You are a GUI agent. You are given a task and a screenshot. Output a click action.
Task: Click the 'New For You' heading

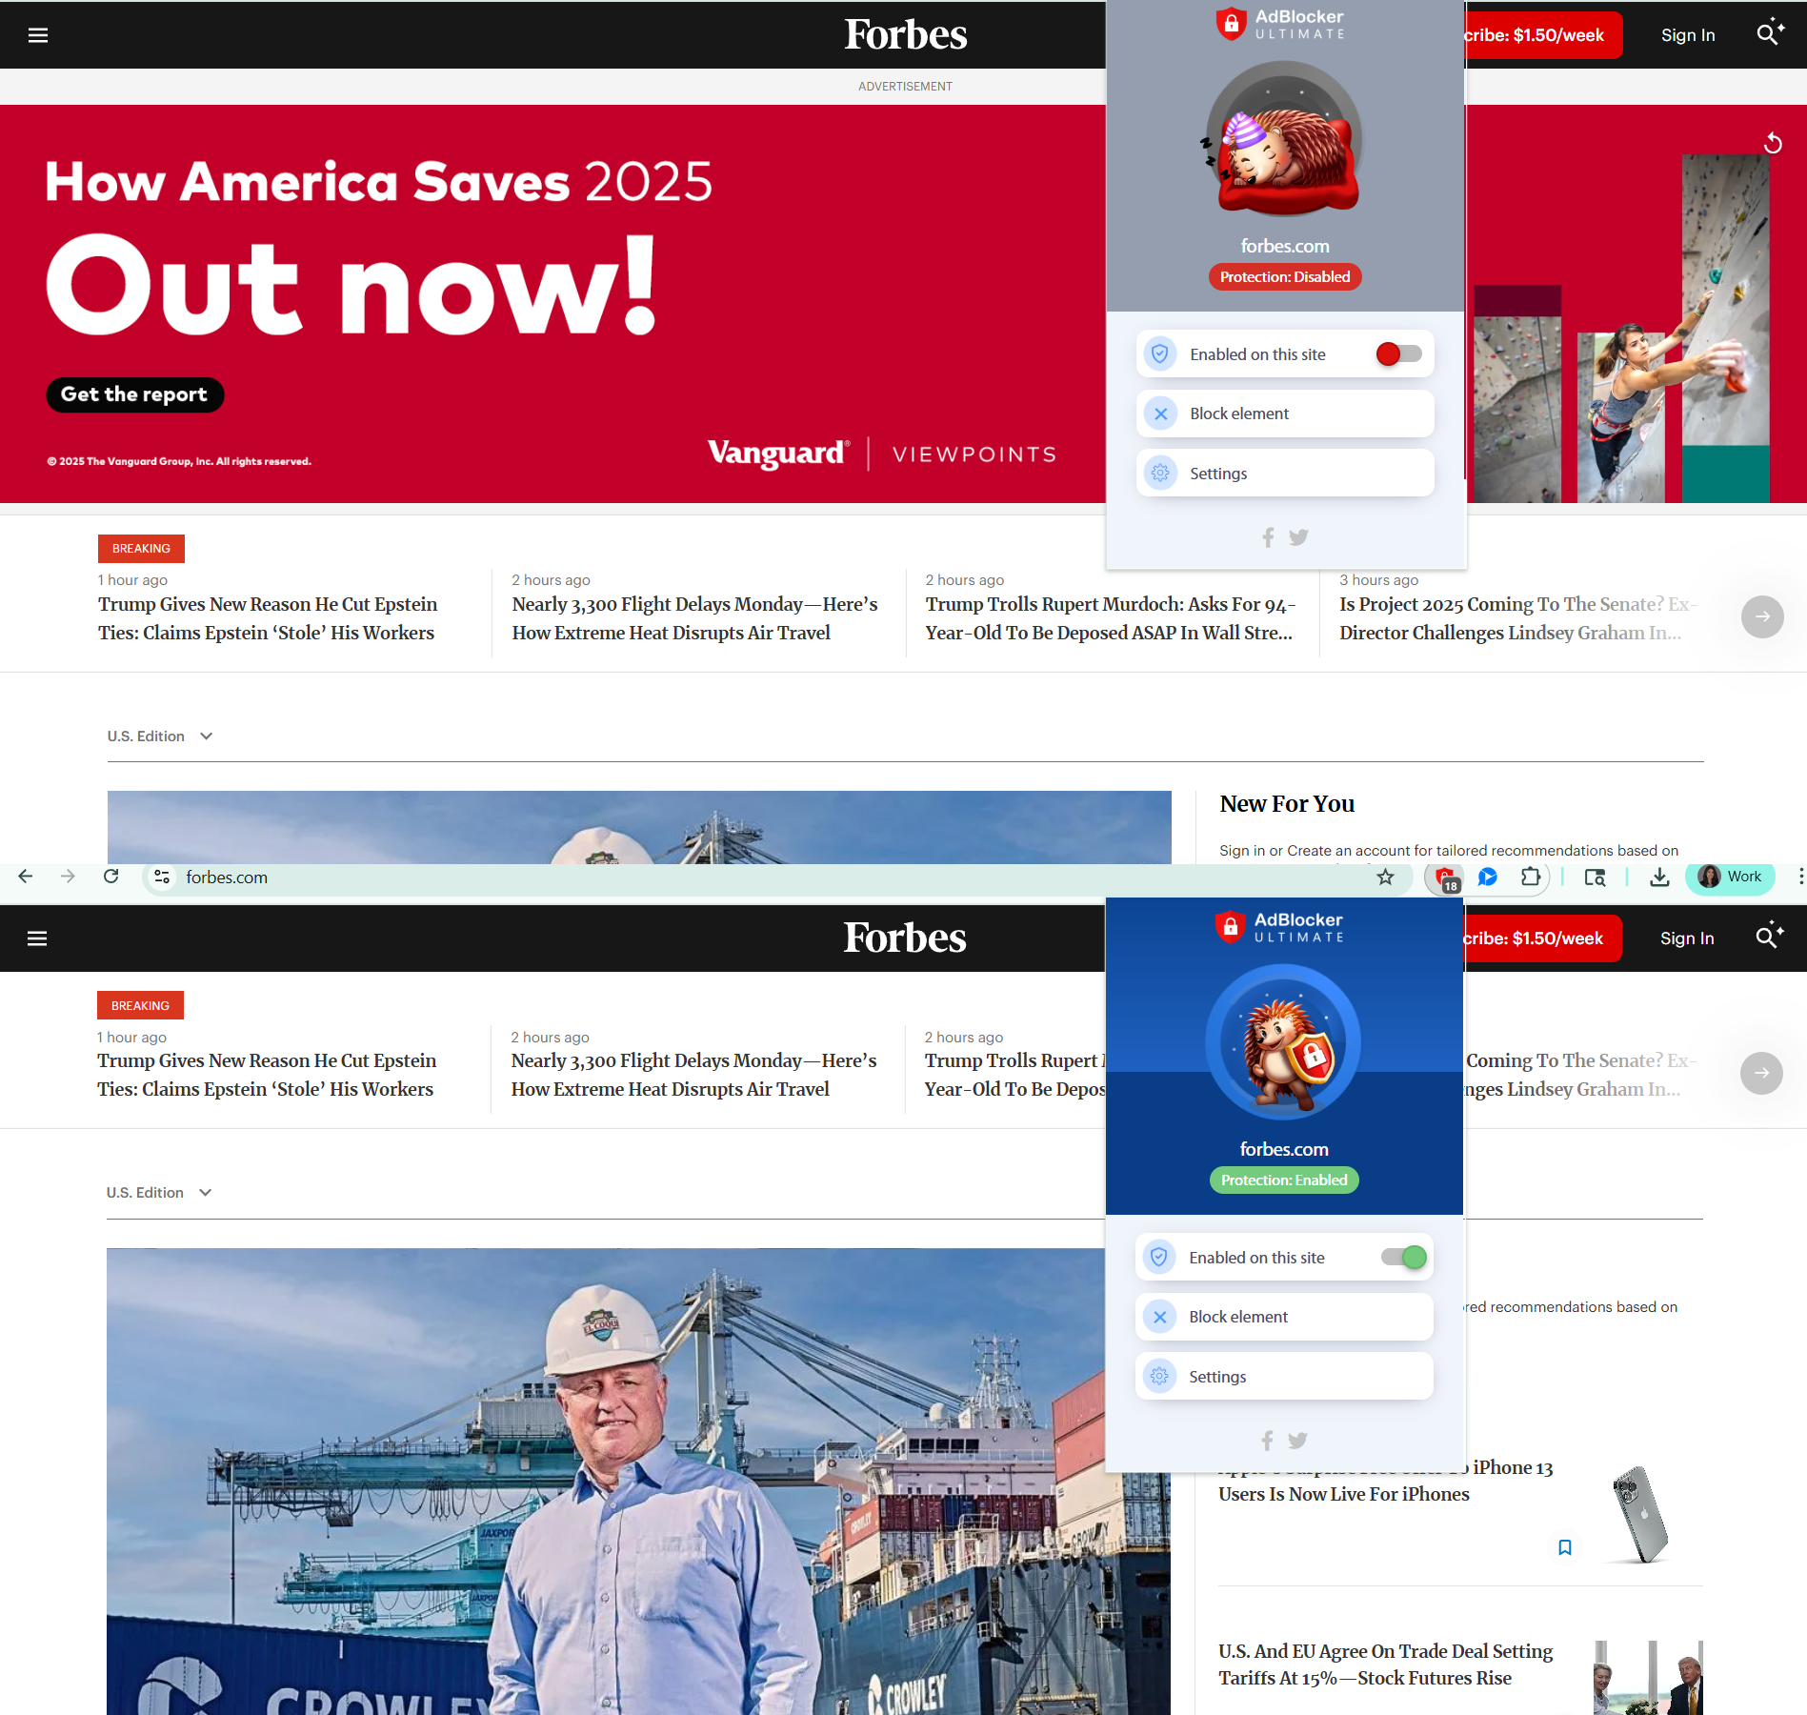(1287, 804)
